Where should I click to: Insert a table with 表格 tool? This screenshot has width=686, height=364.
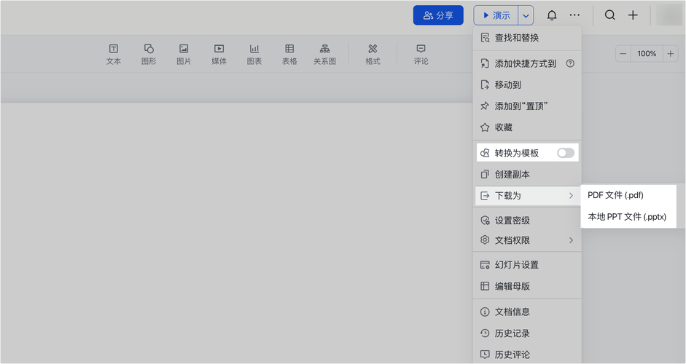(289, 54)
